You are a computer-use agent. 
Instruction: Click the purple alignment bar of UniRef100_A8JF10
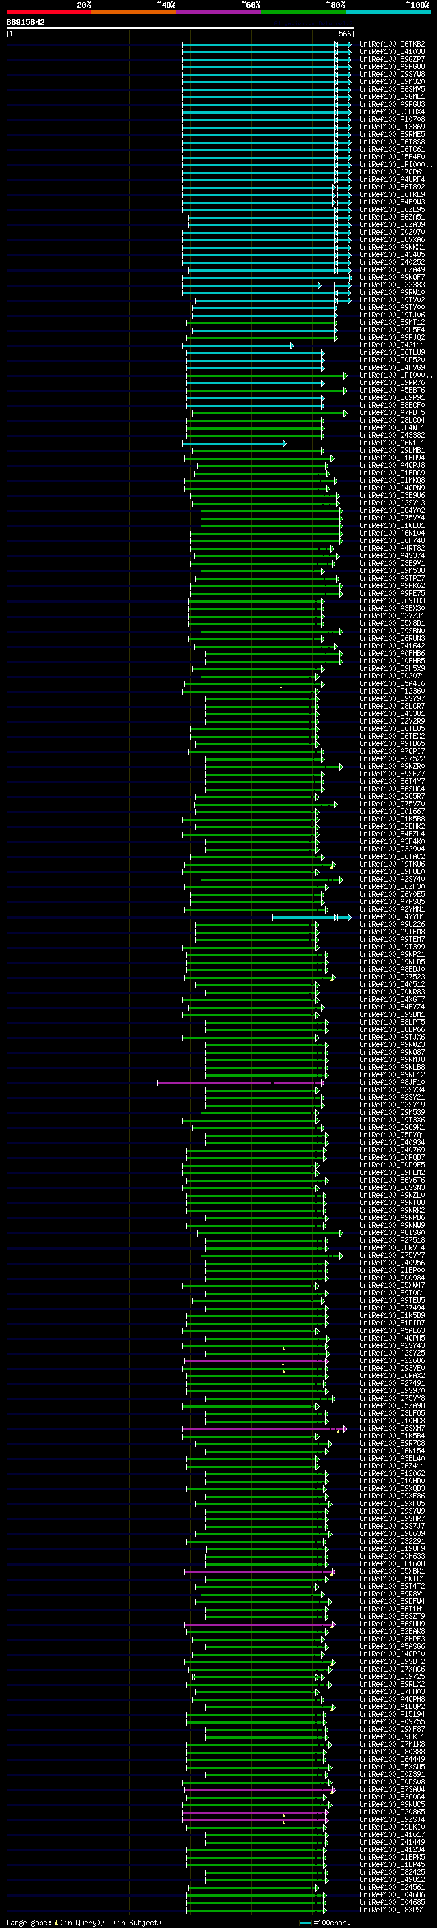(x=240, y=1082)
